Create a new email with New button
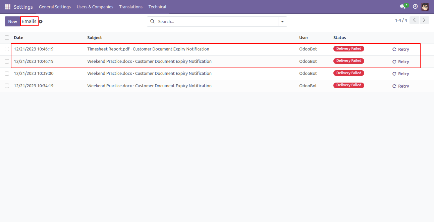This screenshot has height=222, width=434. (13, 21)
